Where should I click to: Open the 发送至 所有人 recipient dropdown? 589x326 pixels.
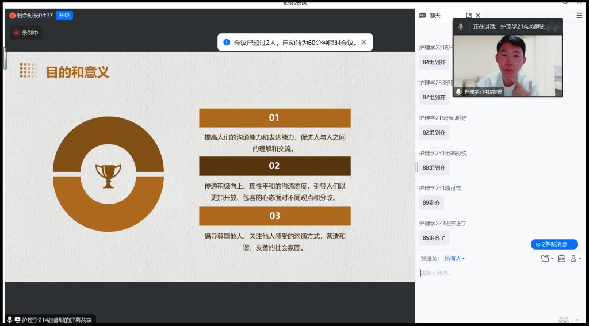(x=454, y=259)
